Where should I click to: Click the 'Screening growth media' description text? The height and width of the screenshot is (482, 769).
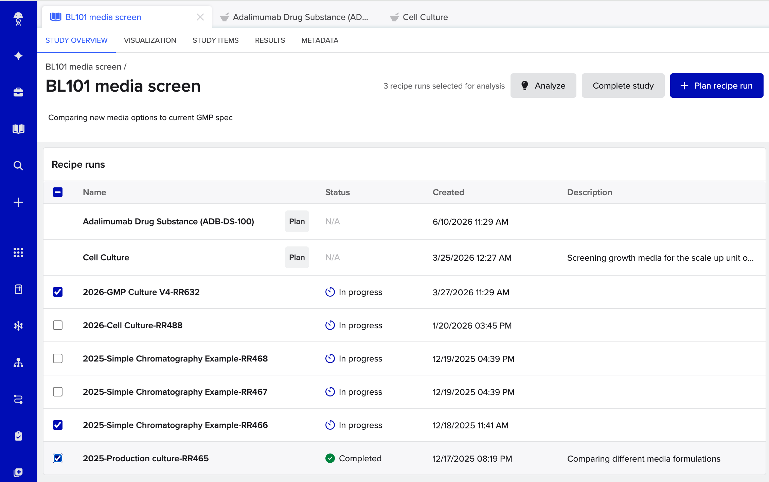660,258
